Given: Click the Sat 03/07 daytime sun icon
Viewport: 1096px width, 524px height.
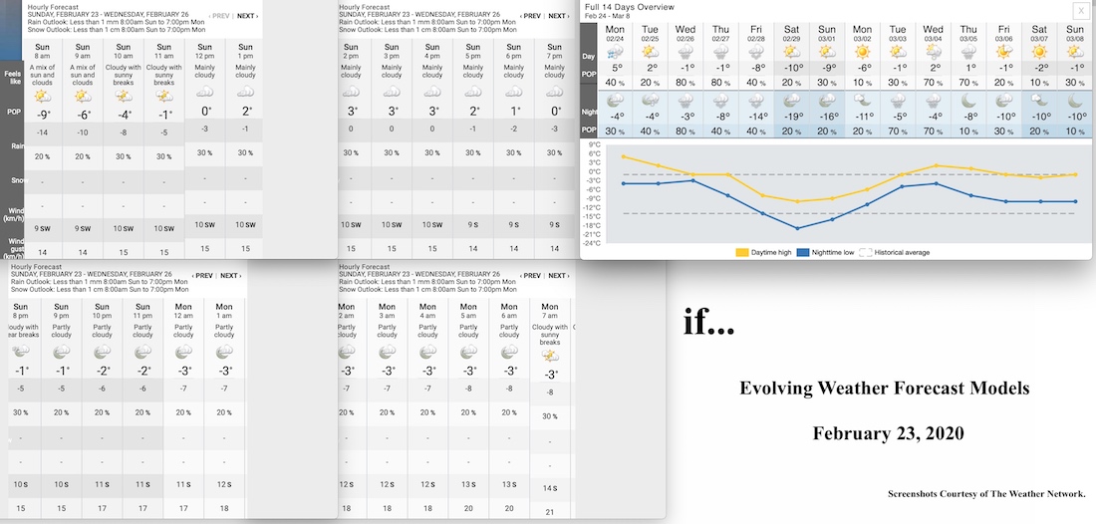Looking at the screenshot, I should coord(1039,52).
